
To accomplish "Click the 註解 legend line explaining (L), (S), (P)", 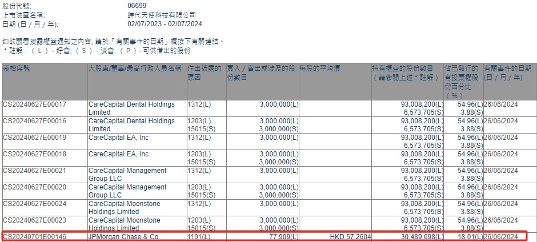I will tap(97, 51).
